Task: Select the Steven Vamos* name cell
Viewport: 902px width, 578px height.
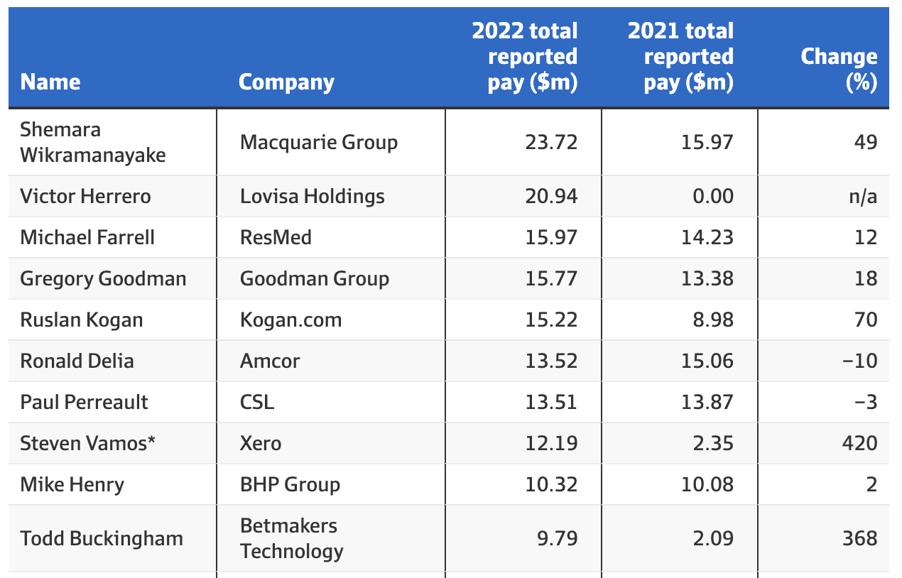Action: click(x=88, y=443)
